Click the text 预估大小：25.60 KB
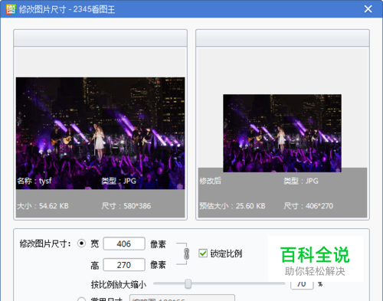 [x=232, y=206]
